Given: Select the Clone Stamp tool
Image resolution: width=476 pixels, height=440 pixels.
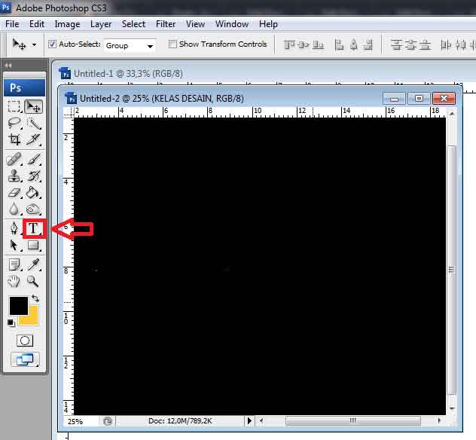Looking at the screenshot, I should (x=14, y=176).
